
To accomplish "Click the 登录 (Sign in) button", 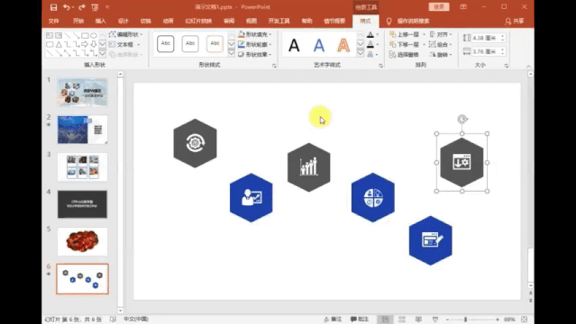I will tap(439, 7).
